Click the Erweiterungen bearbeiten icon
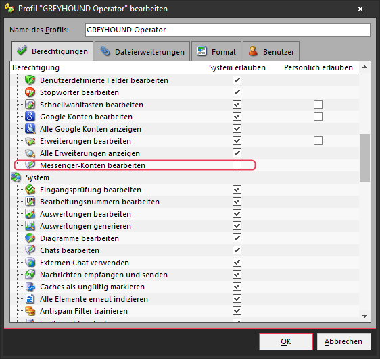 point(30,141)
